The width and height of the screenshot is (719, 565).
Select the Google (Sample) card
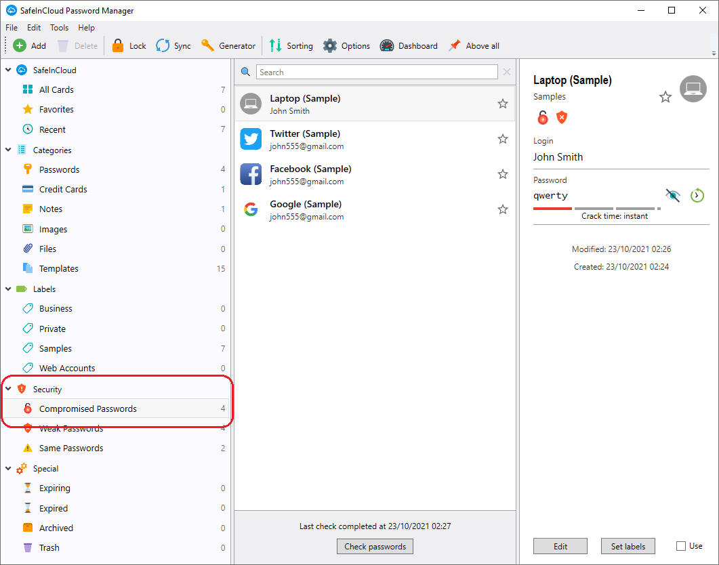tap(375, 209)
